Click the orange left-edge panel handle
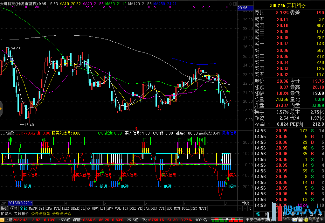This screenshot has height=223, width=325. click(x=1, y=108)
